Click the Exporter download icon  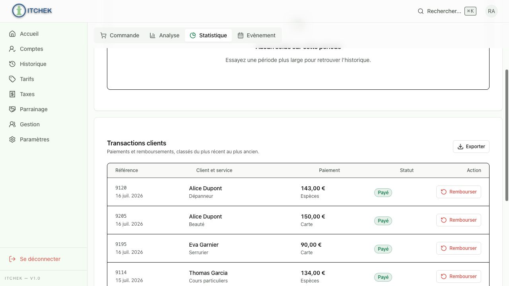pyautogui.click(x=460, y=147)
